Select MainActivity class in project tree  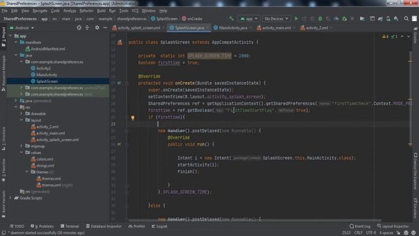coord(44,75)
